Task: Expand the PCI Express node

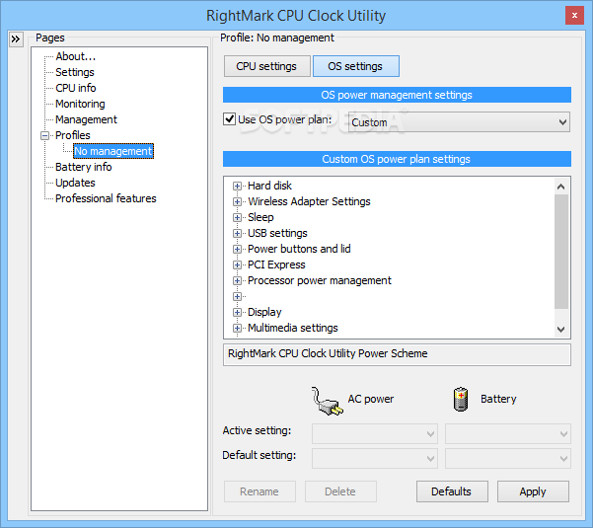Action: (x=237, y=264)
